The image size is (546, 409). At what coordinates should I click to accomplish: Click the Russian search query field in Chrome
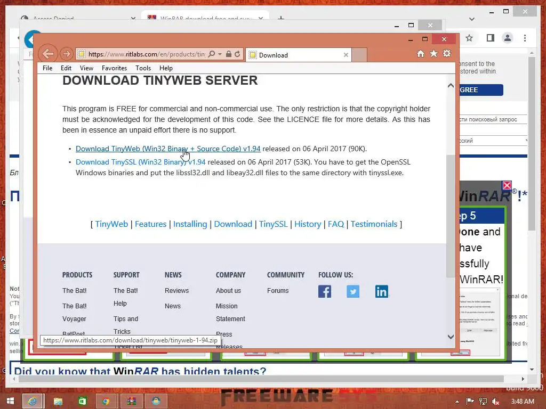click(493, 119)
